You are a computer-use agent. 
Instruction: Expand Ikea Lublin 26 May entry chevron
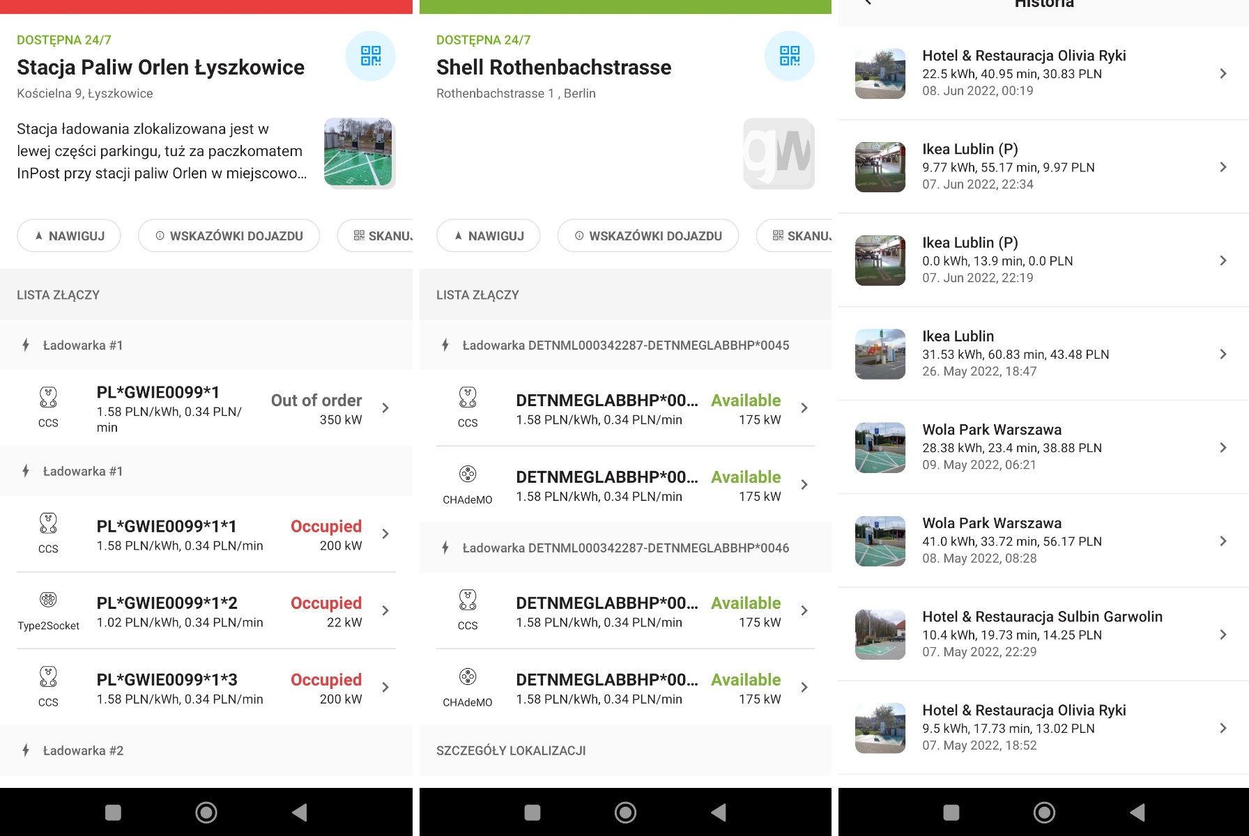[1223, 354]
